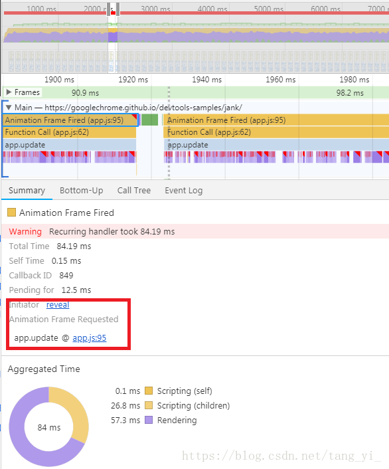Click the Self Time 0.15 ms value
The image size is (389, 469).
(x=66, y=261)
